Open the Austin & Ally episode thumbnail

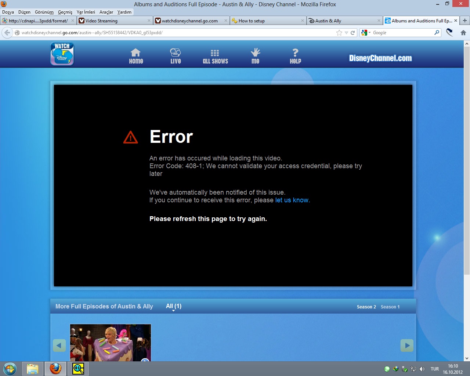coord(111,343)
